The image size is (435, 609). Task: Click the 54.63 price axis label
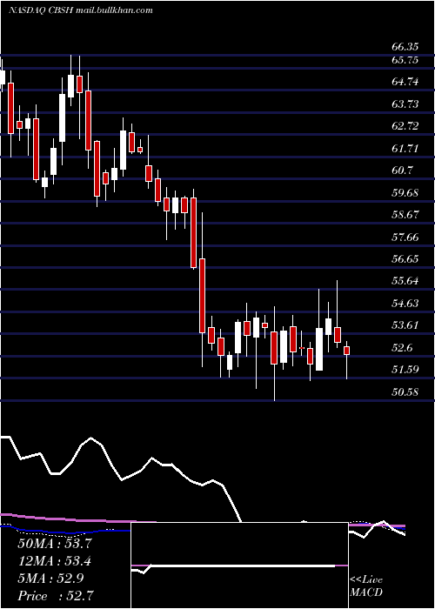click(405, 304)
